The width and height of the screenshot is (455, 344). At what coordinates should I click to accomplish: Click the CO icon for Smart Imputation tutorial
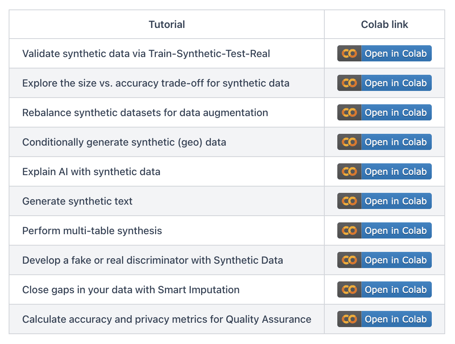[x=349, y=290]
